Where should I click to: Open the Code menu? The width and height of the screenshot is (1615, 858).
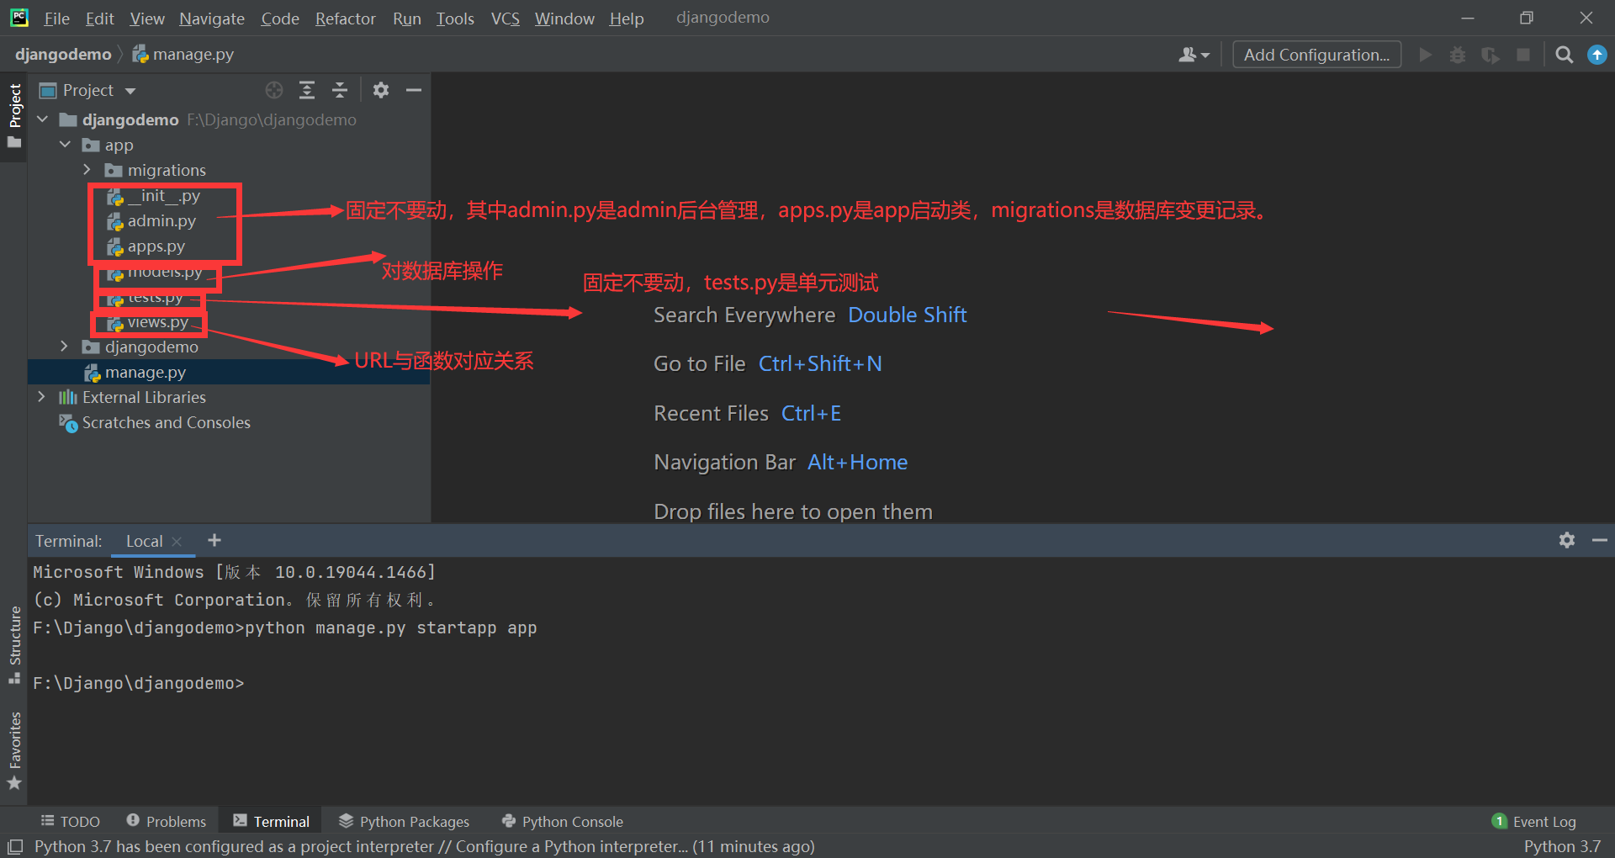[280, 19]
